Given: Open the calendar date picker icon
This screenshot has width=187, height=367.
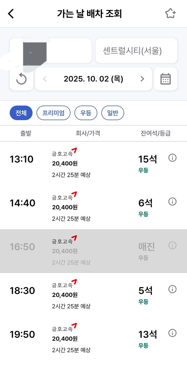Looking at the screenshot, I should (165, 79).
